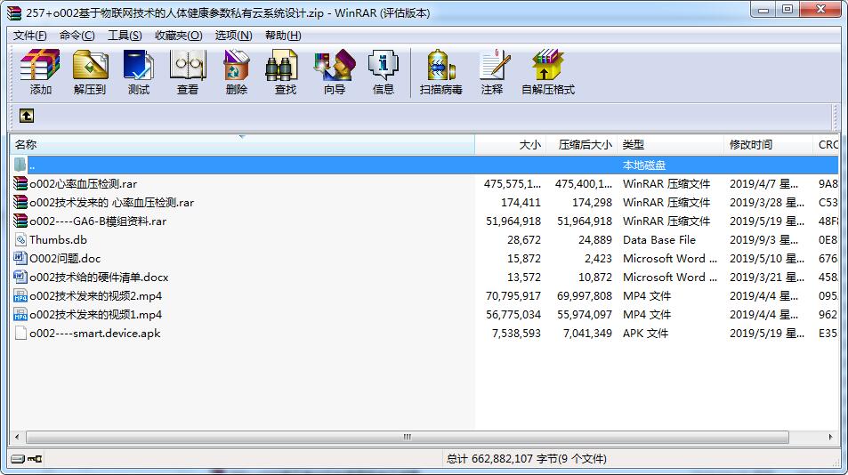Click status bar total 662,882,107 字节 text

[526, 459]
